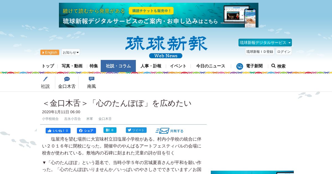Screen dimensions: 332x174
Task: Click the 検索 text label
Action: 281,66
